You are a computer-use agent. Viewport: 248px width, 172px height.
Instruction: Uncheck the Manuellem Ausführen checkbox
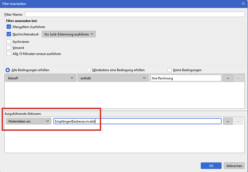click(x=9, y=27)
